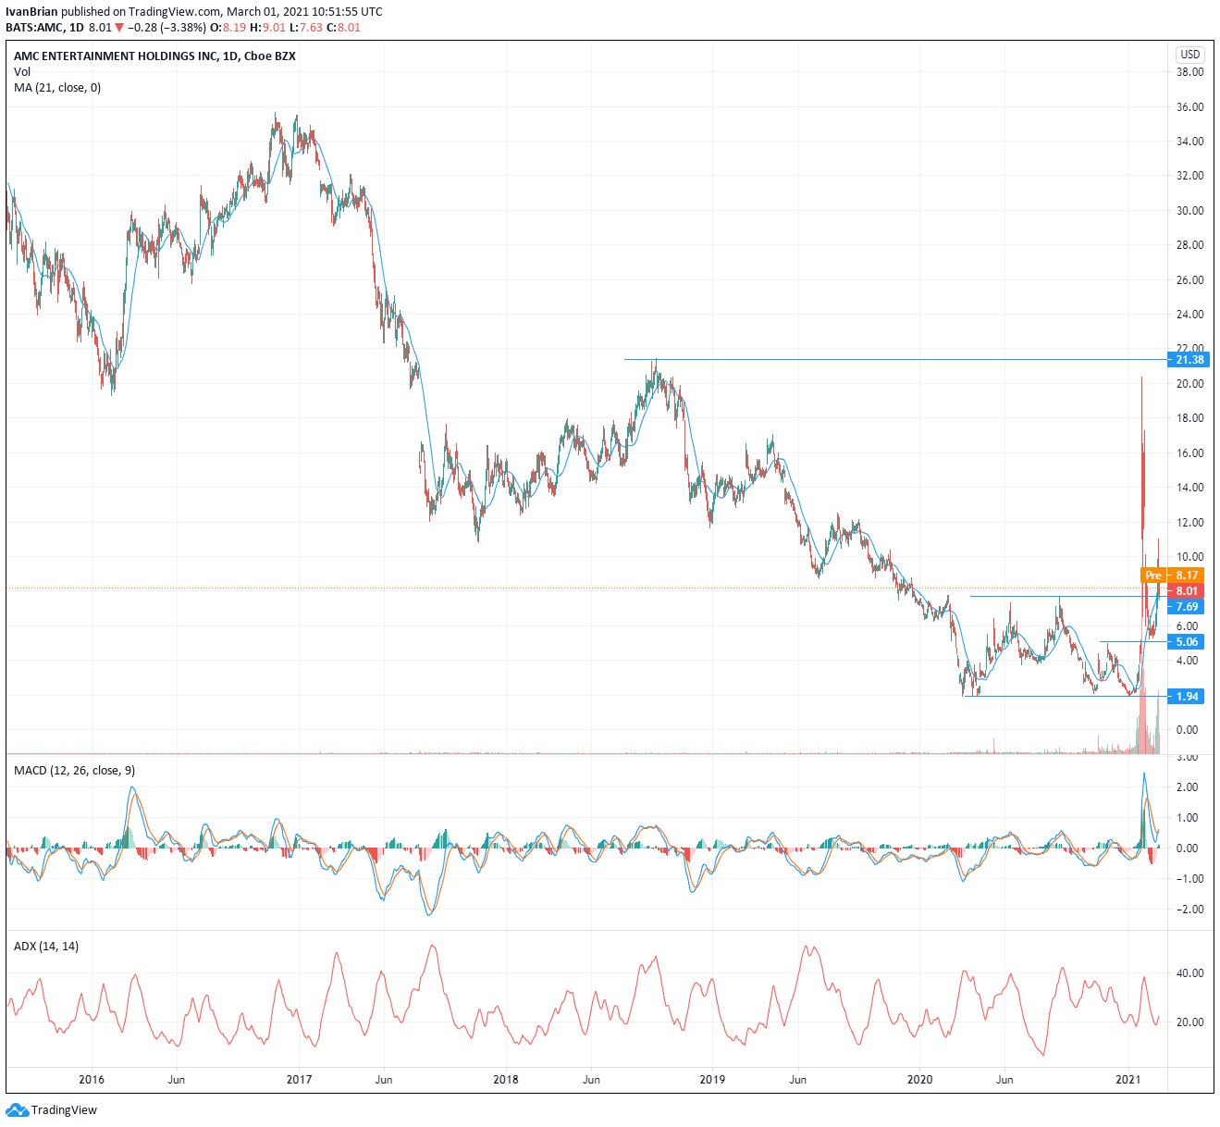The width and height of the screenshot is (1220, 1127).
Task: Click the 14.00 price axis value
Action: [x=1189, y=488]
